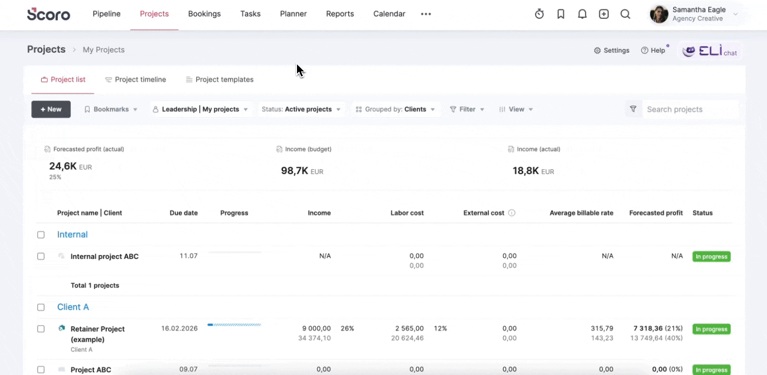Open global search with the magnifier icon
Image resolution: width=767 pixels, height=375 pixels.
click(625, 14)
